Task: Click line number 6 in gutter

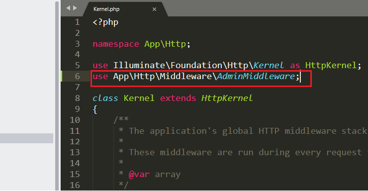Action: 78,76
